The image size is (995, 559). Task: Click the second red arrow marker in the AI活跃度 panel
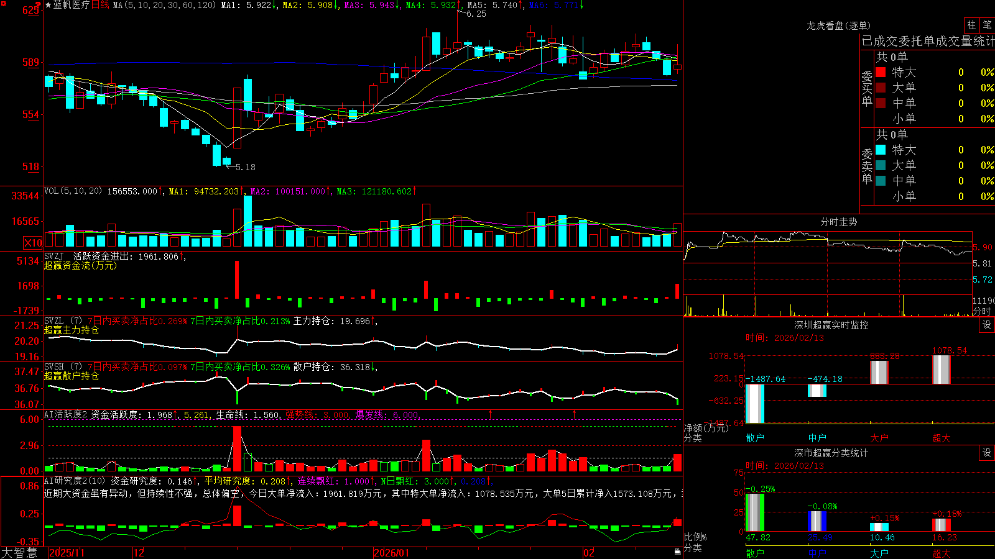point(574,414)
